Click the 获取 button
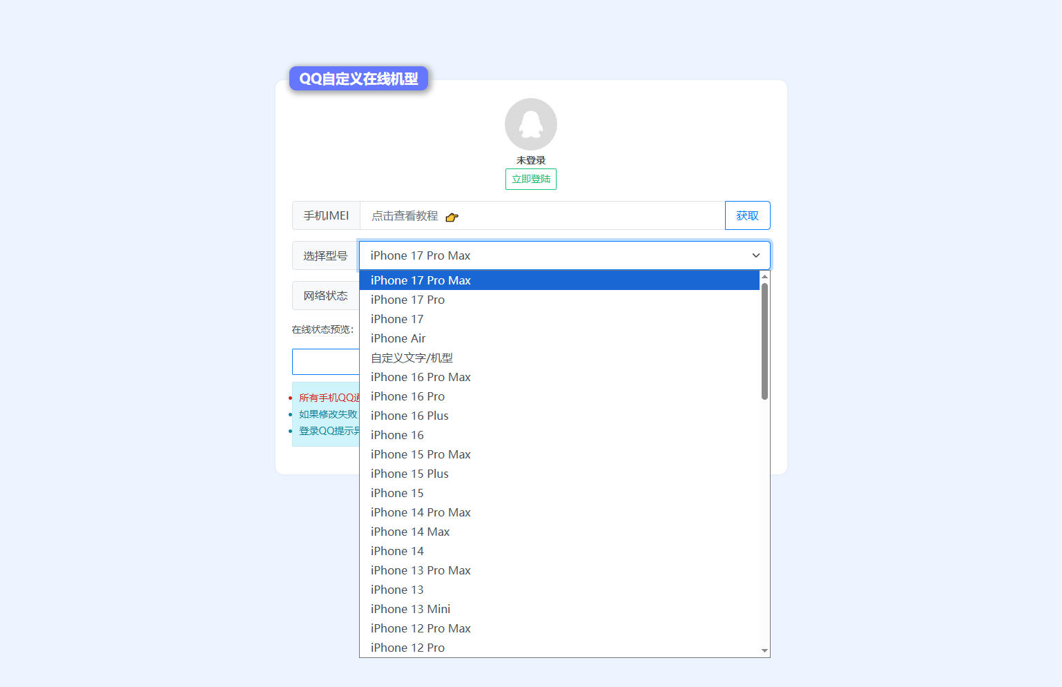1062x687 pixels. click(747, 215)
